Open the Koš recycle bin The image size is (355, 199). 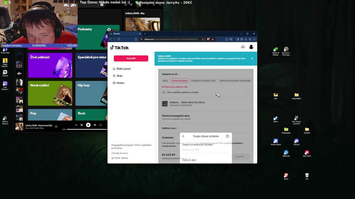pos(307,177)
